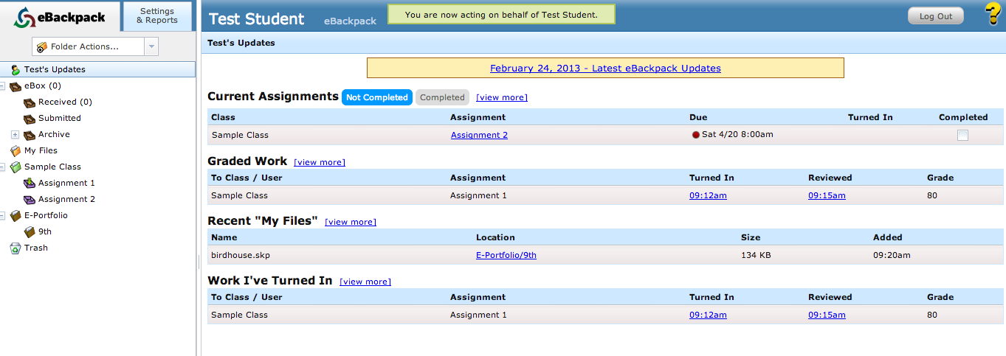Switch to the eBackpack tab

(x=61, y=17)
